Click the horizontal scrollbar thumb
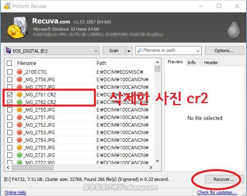Viewport: 247px width, 196px height. click(33, 168)
